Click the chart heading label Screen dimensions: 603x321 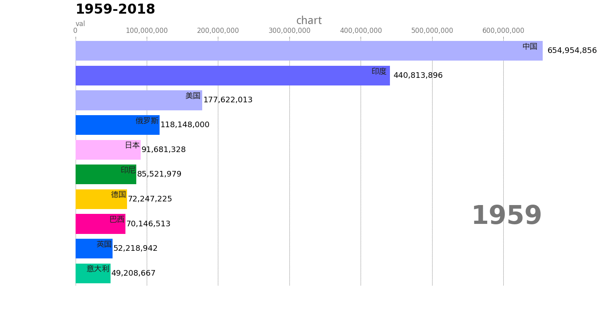(x=309, y=21)
